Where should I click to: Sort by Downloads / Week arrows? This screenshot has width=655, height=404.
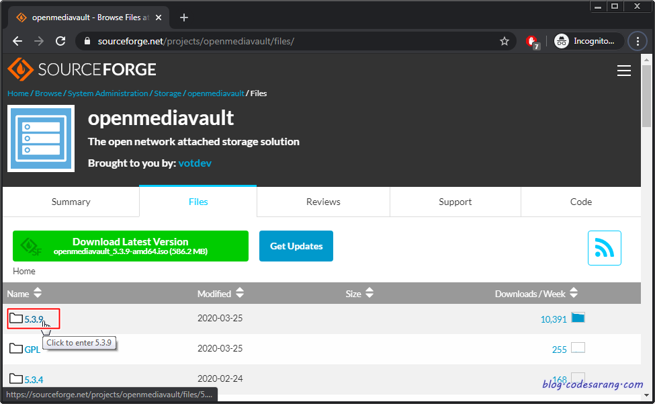point(574,292)
